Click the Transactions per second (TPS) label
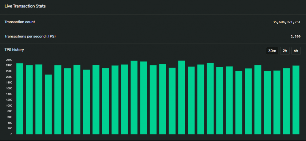The image size is (306, 141). 30,37
